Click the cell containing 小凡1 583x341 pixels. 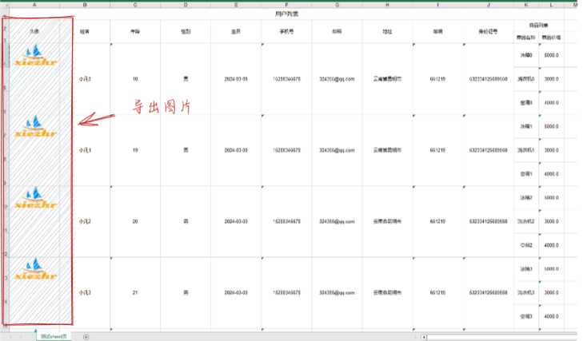pyautogui.click(x=85, y=150)
